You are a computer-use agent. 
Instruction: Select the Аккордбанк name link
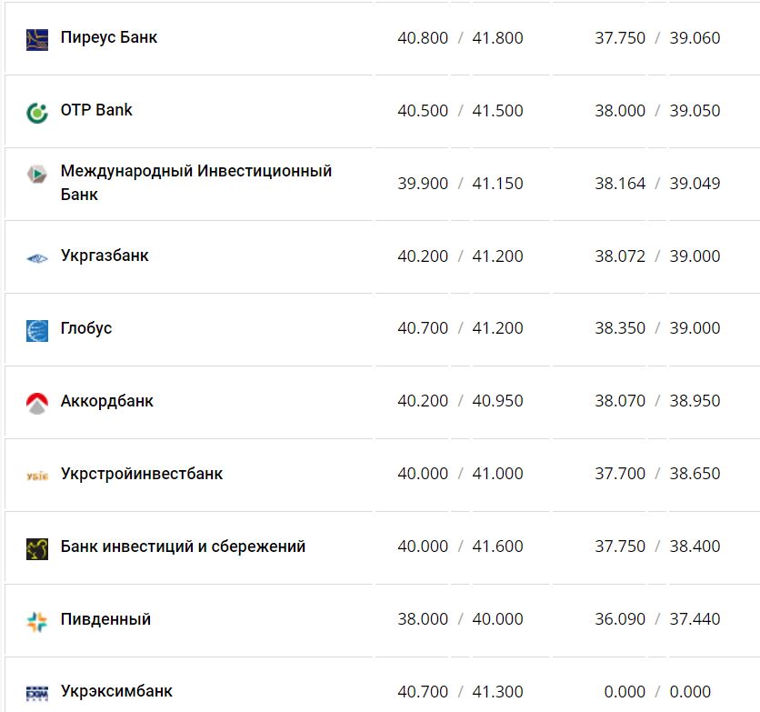(x=107, y=401)
